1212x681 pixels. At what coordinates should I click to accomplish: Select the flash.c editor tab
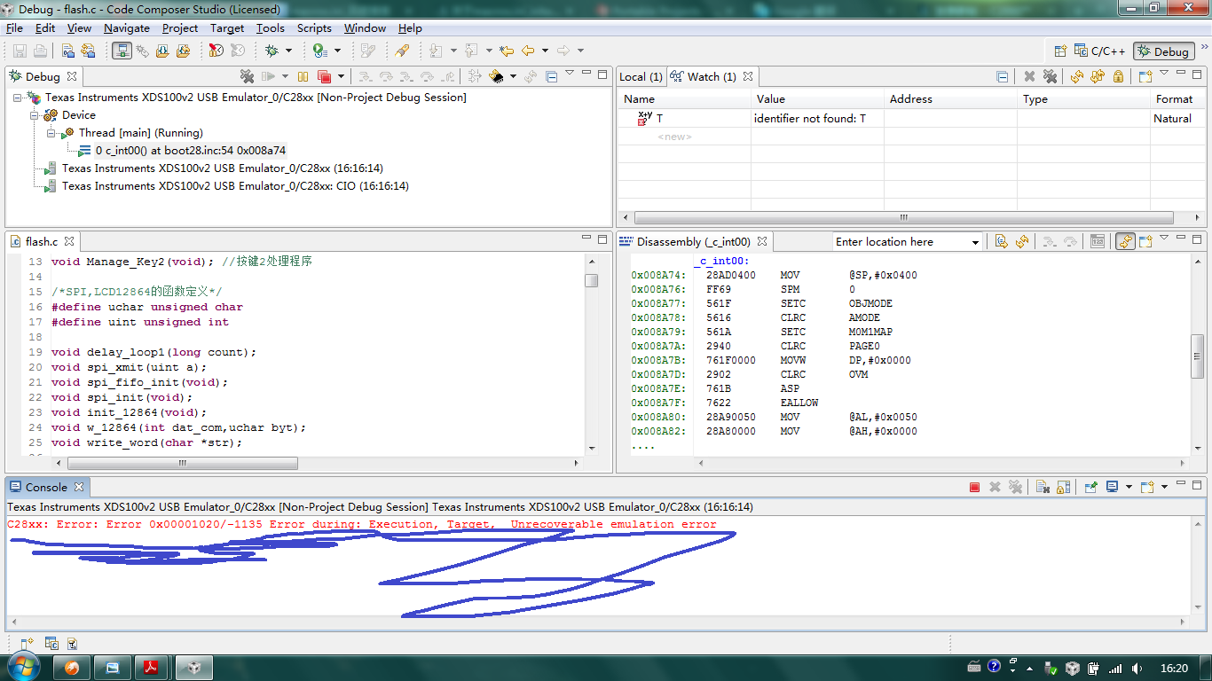[x=41, y=241]
